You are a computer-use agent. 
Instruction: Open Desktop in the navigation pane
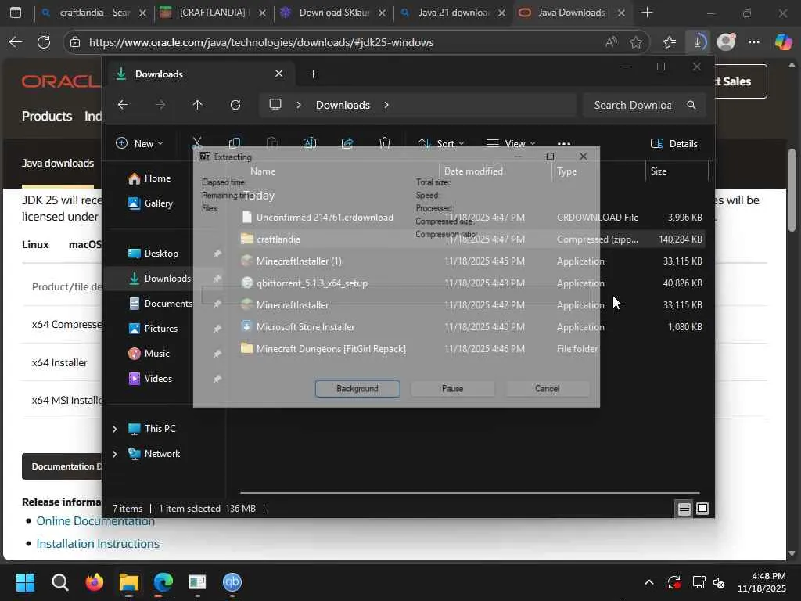(x=153, y=254)
